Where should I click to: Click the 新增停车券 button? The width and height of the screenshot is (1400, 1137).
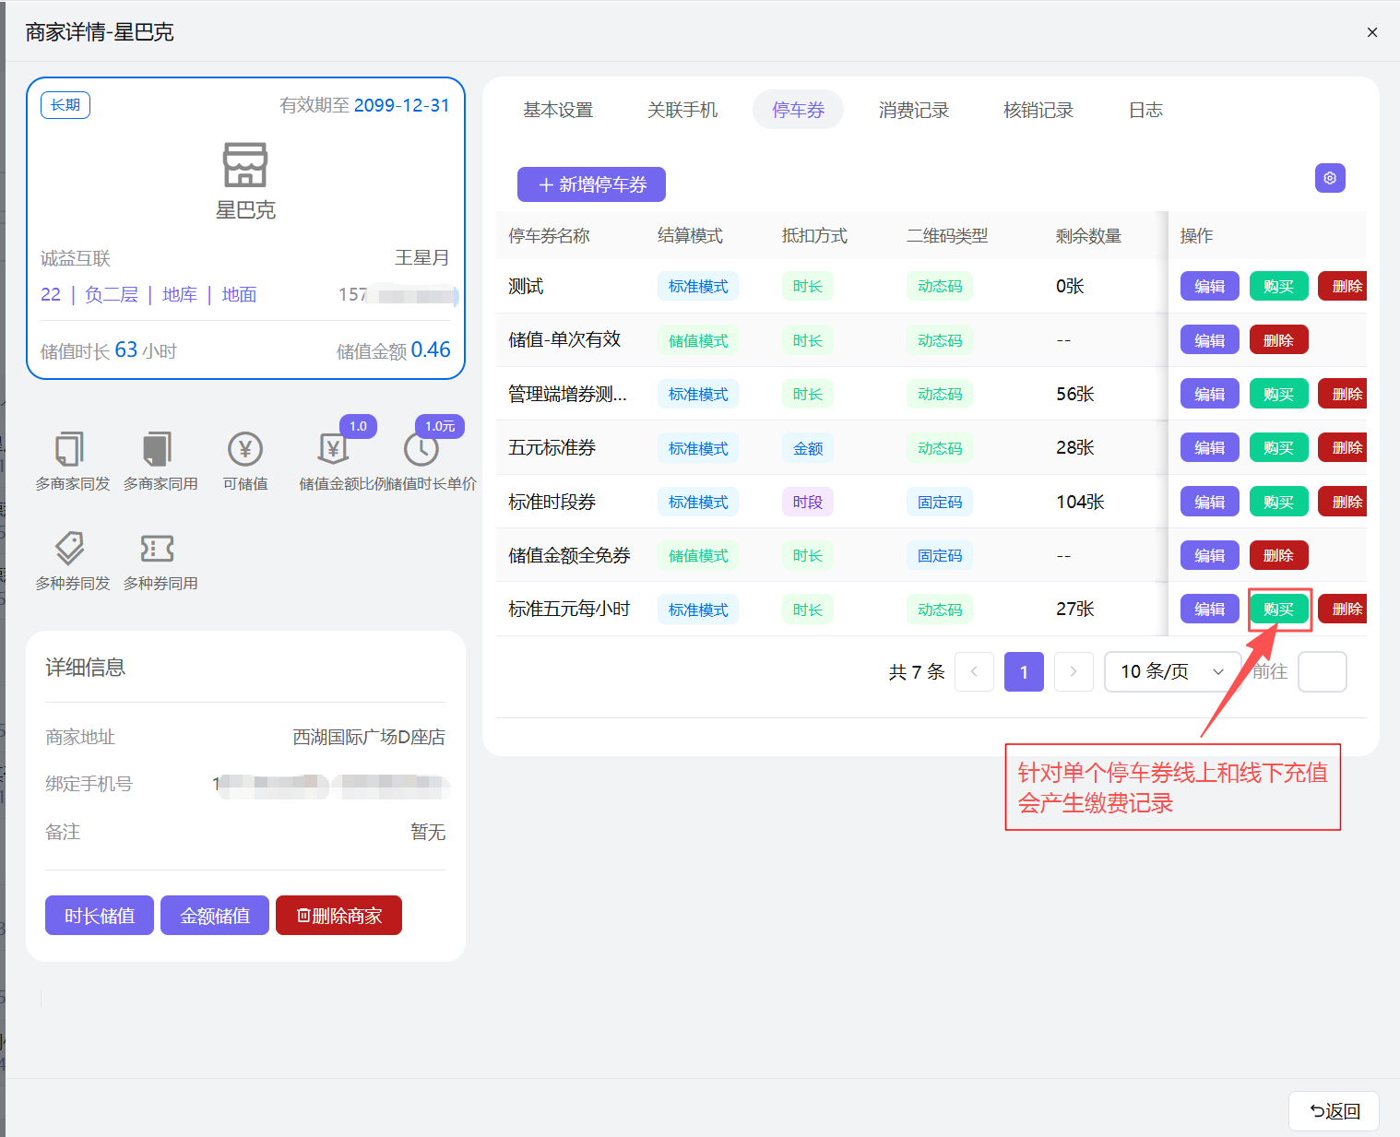coord(591,184)
